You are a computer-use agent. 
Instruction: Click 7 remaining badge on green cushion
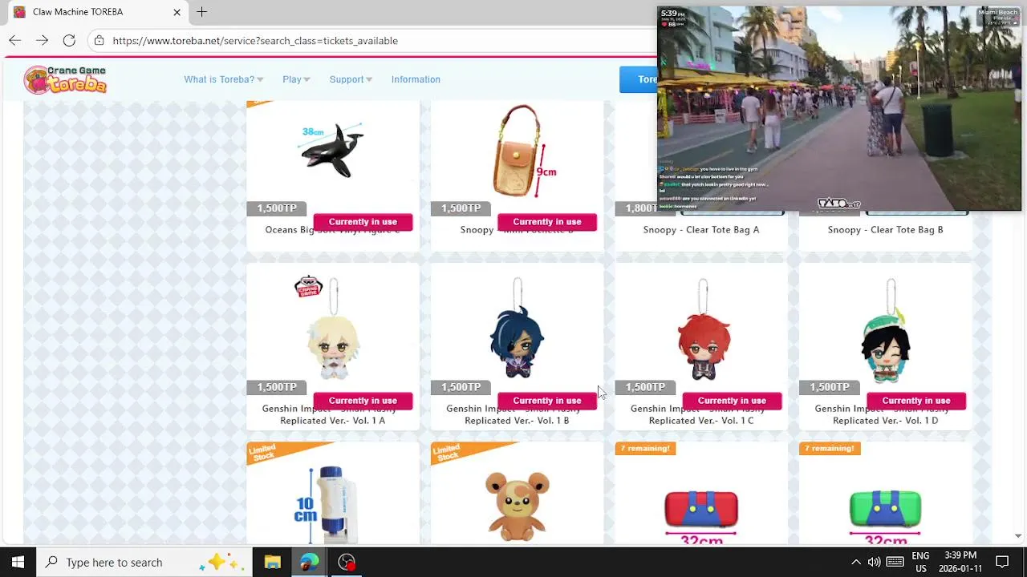pyautogui.click(x=830, y=449)
